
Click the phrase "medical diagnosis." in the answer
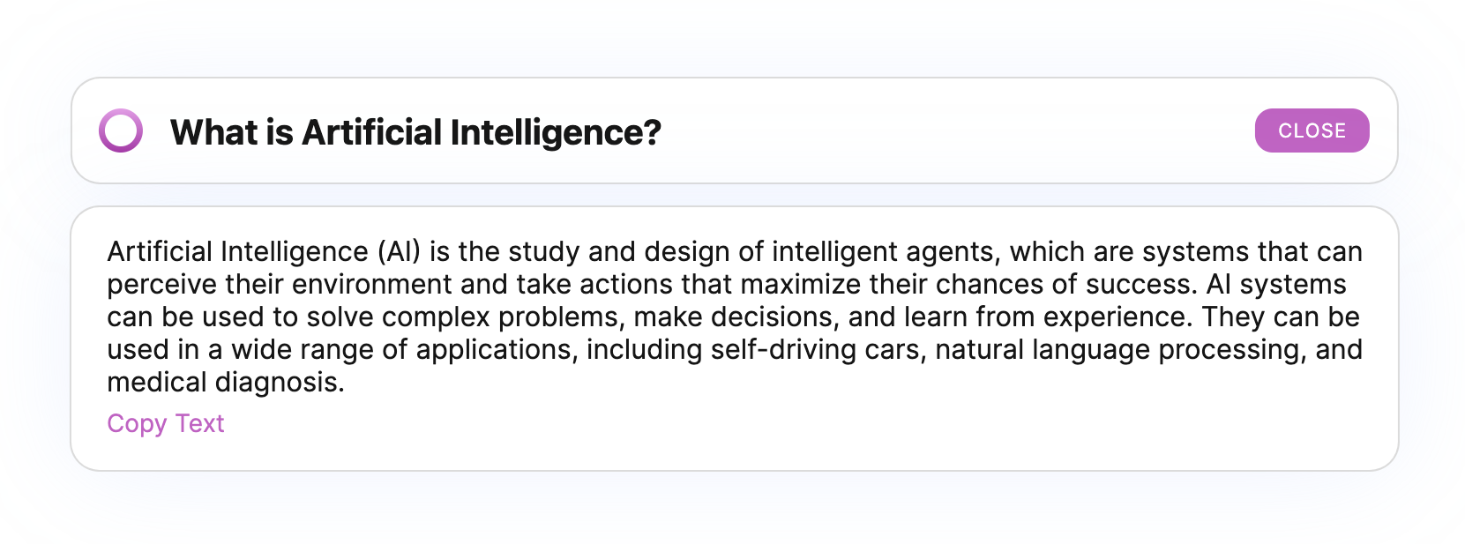(x=226, y=383)
